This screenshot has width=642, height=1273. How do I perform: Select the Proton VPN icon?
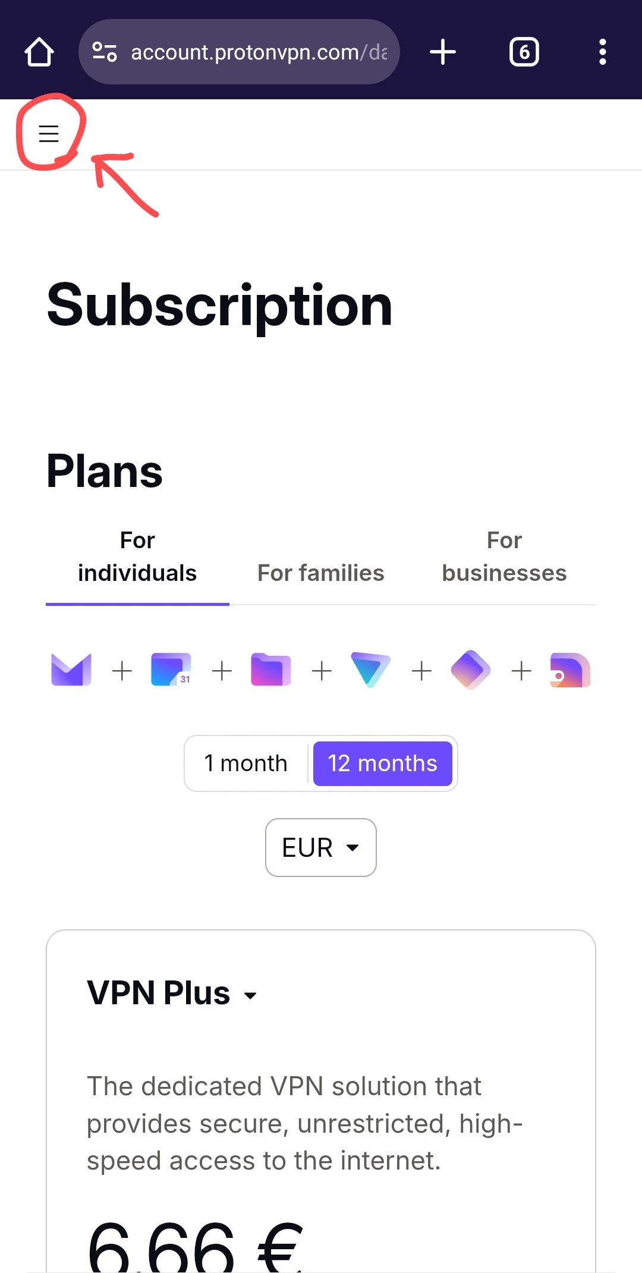(x=370, y=669)
